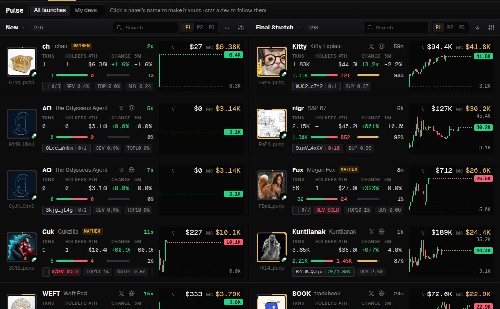The image size is (500, 309).
Task: Open X link for AO token aged 7s
Action: click(x=121, y=169)
